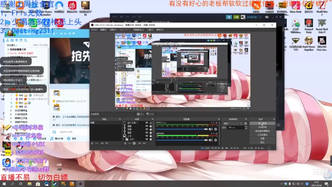332x187 pixels.
Task: Toggle the lock on the image source row
Action: point(151,136)
